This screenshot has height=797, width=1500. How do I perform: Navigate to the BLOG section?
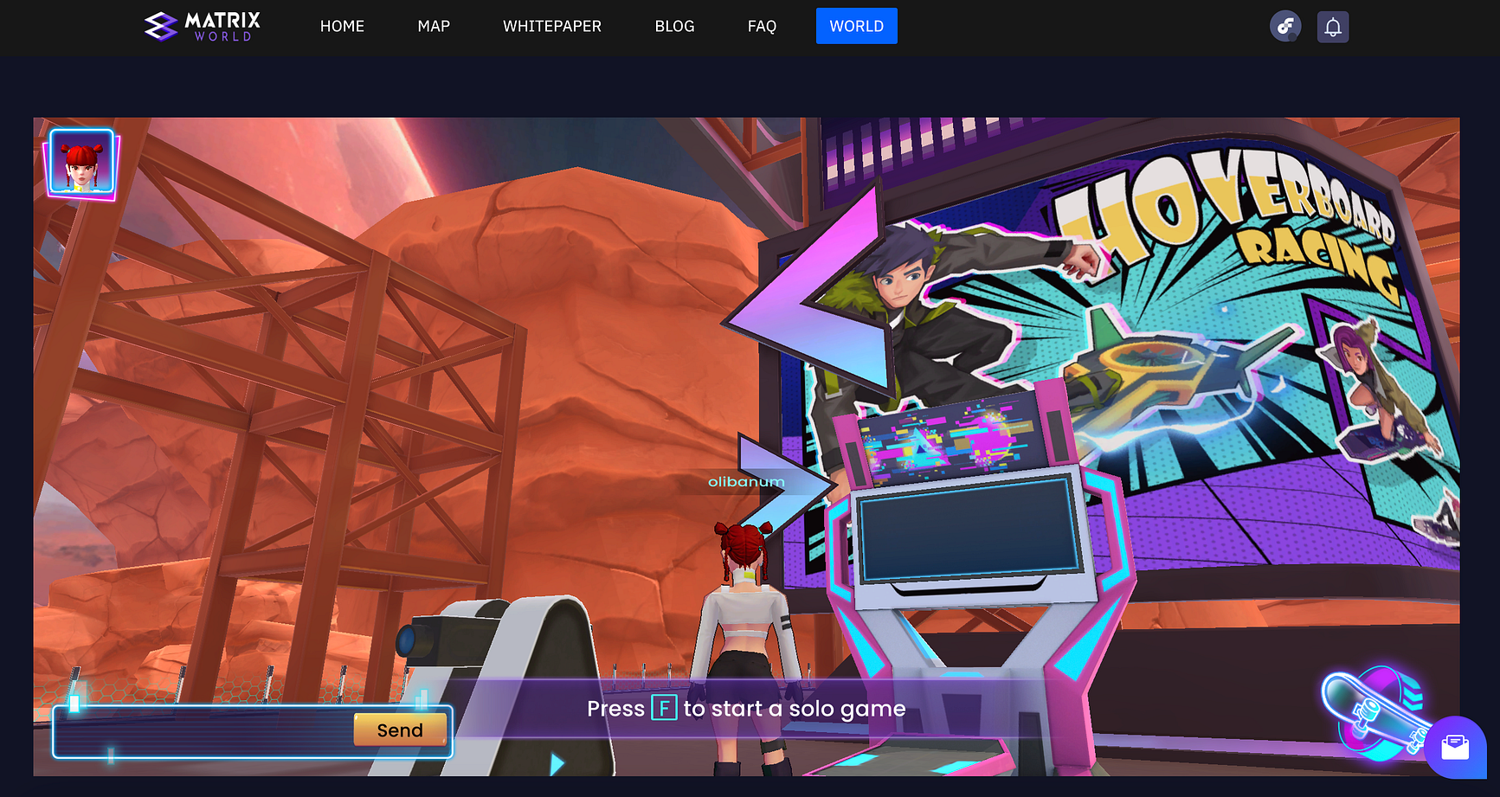coord(674,26)
